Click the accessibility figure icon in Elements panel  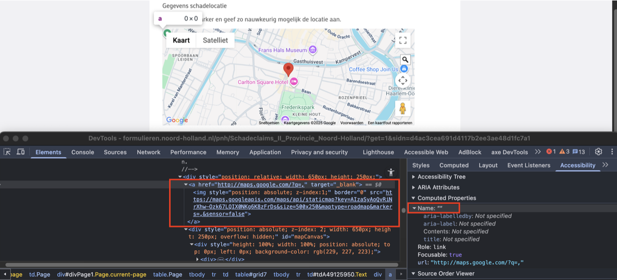391,172
